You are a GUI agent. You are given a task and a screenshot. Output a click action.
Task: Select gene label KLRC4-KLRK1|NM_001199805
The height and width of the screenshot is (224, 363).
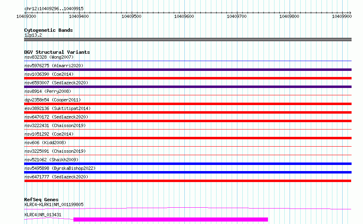coord(54,204)
